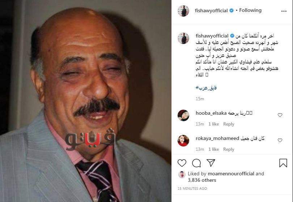The height and width of the screenshot is (202, 293).
Task: Share the post via paper plane icon
Action: click(211, 163)
